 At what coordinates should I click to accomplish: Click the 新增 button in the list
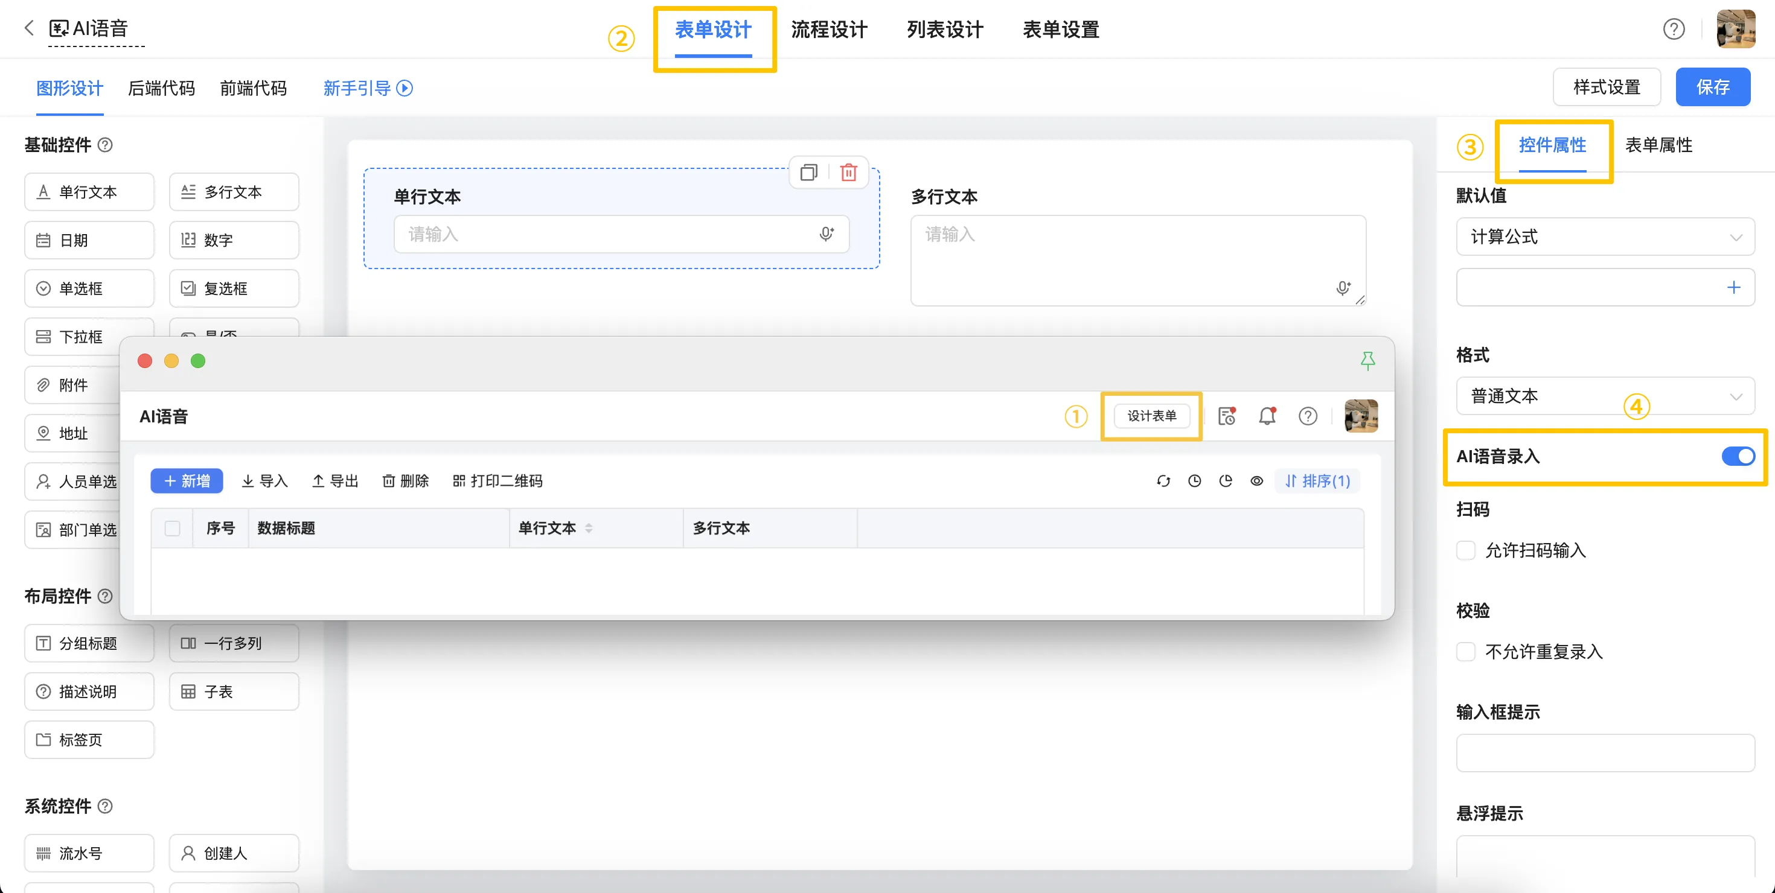[187, 480]
